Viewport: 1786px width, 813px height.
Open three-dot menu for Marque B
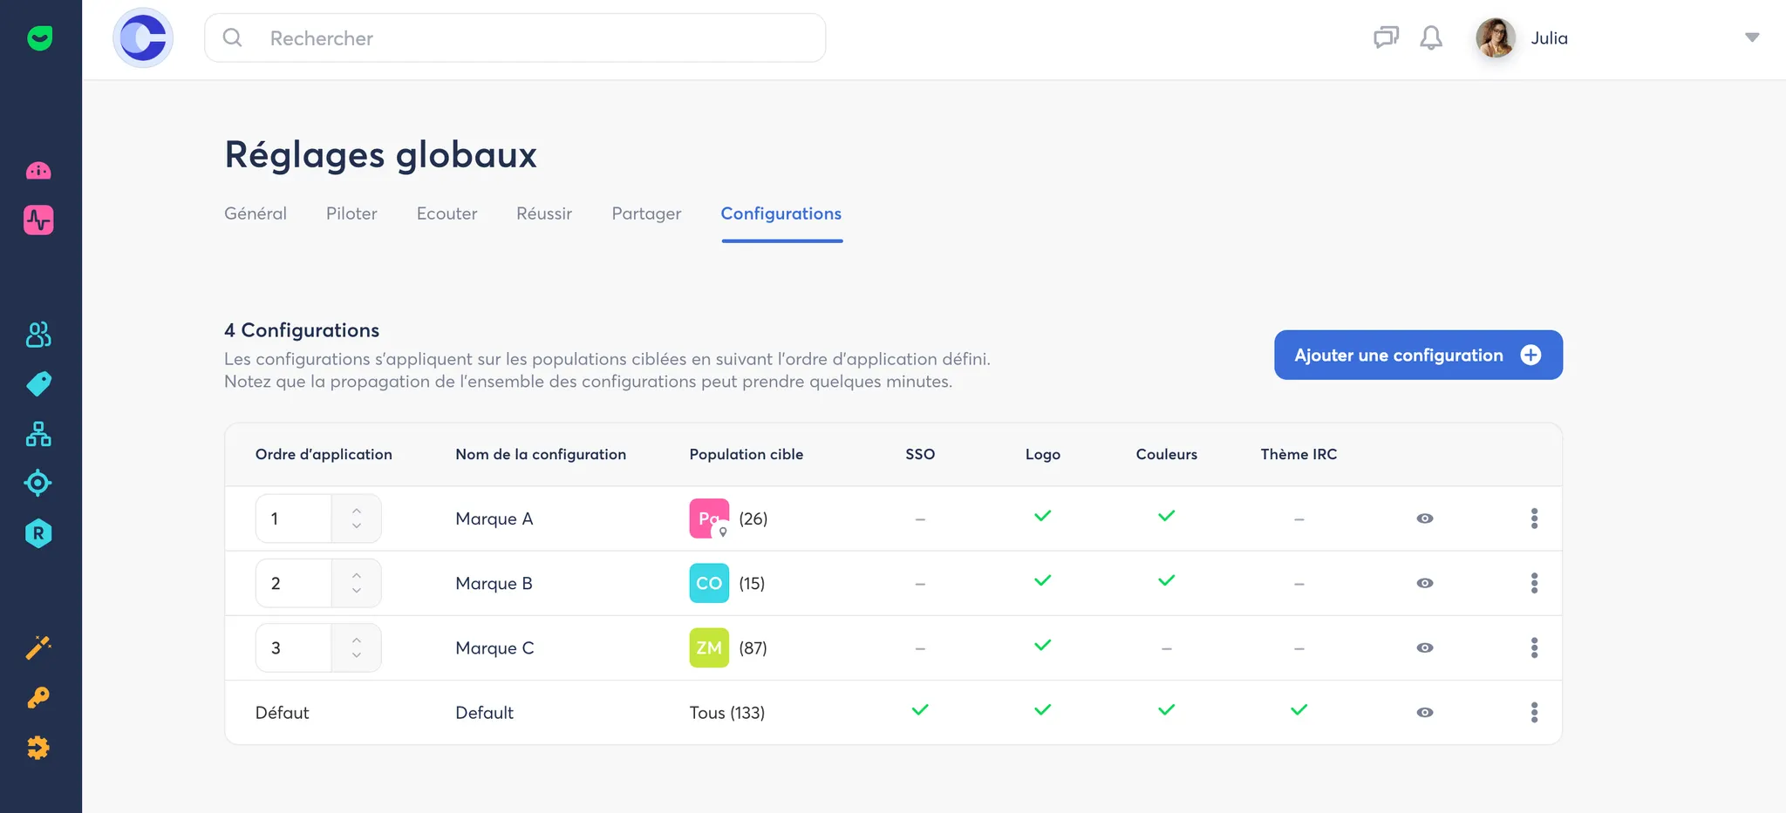[x=1534, y=583]
